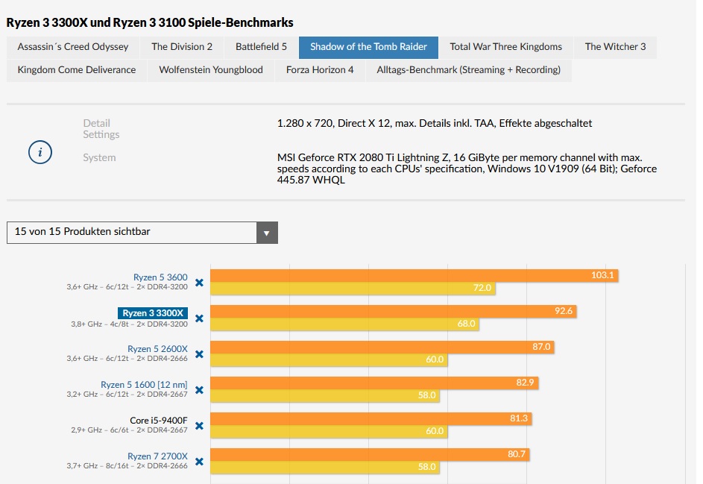The width and height of the screenshot is (703, 484).
Task: Remove Ryzen 5 2600X with its X icon
Action: (x=200, y=354)
